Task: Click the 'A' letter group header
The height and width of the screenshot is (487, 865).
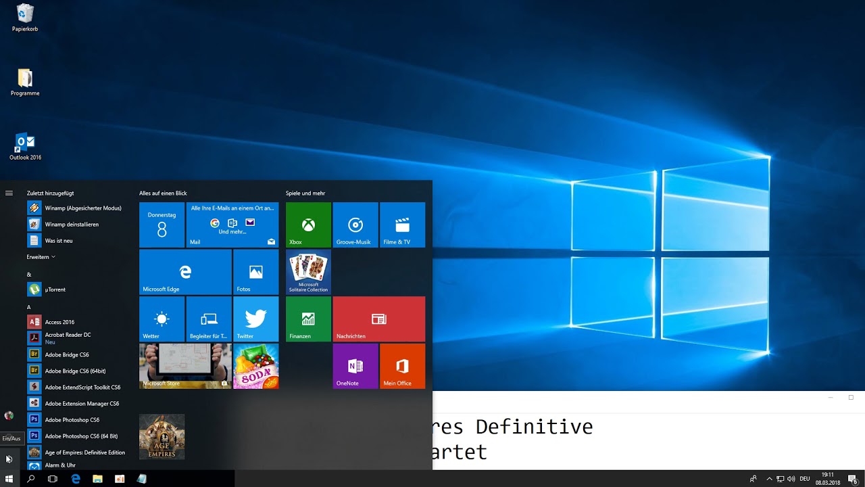Action: (29, 307)
